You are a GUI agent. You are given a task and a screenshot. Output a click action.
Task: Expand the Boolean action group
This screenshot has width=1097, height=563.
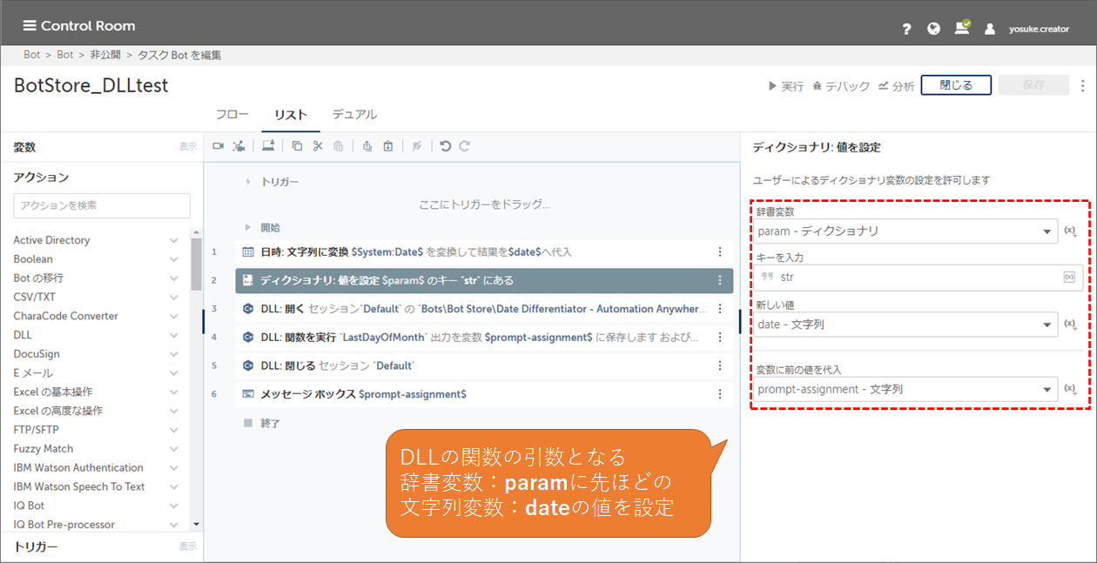(174, 259)
